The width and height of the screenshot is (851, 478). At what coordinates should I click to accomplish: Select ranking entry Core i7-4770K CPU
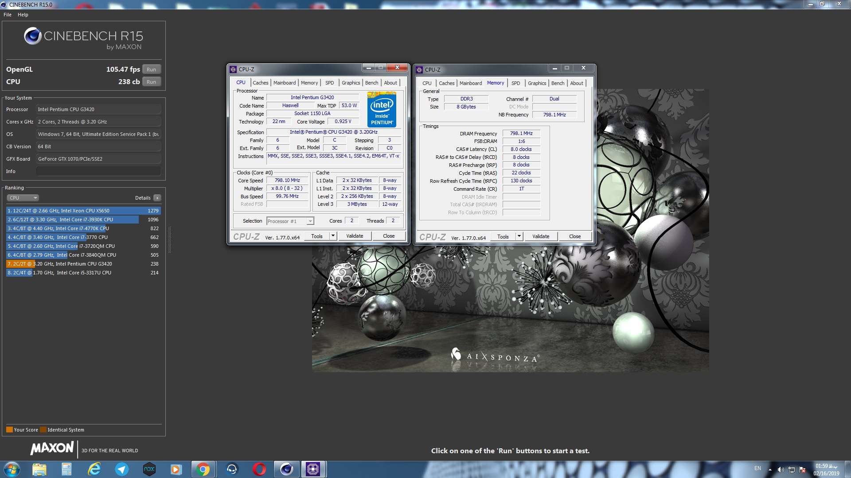(83, 228)
